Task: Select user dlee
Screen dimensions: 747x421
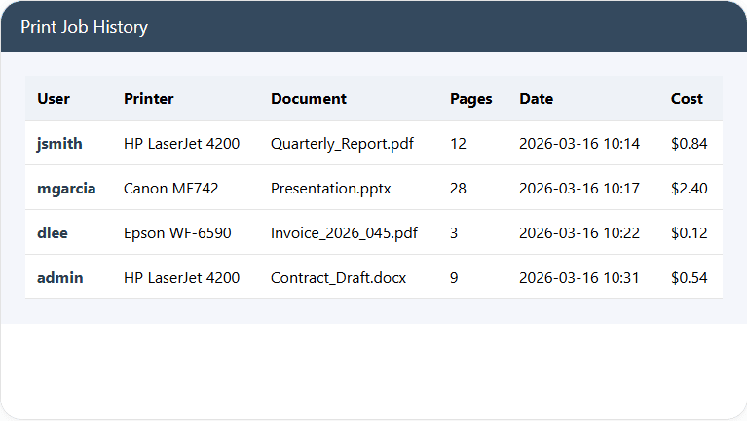Action: coord(53,233)
